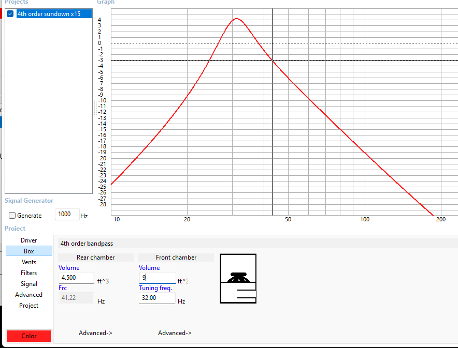Click the red Color button
The image size is (458, 348).
pos(29,336)
